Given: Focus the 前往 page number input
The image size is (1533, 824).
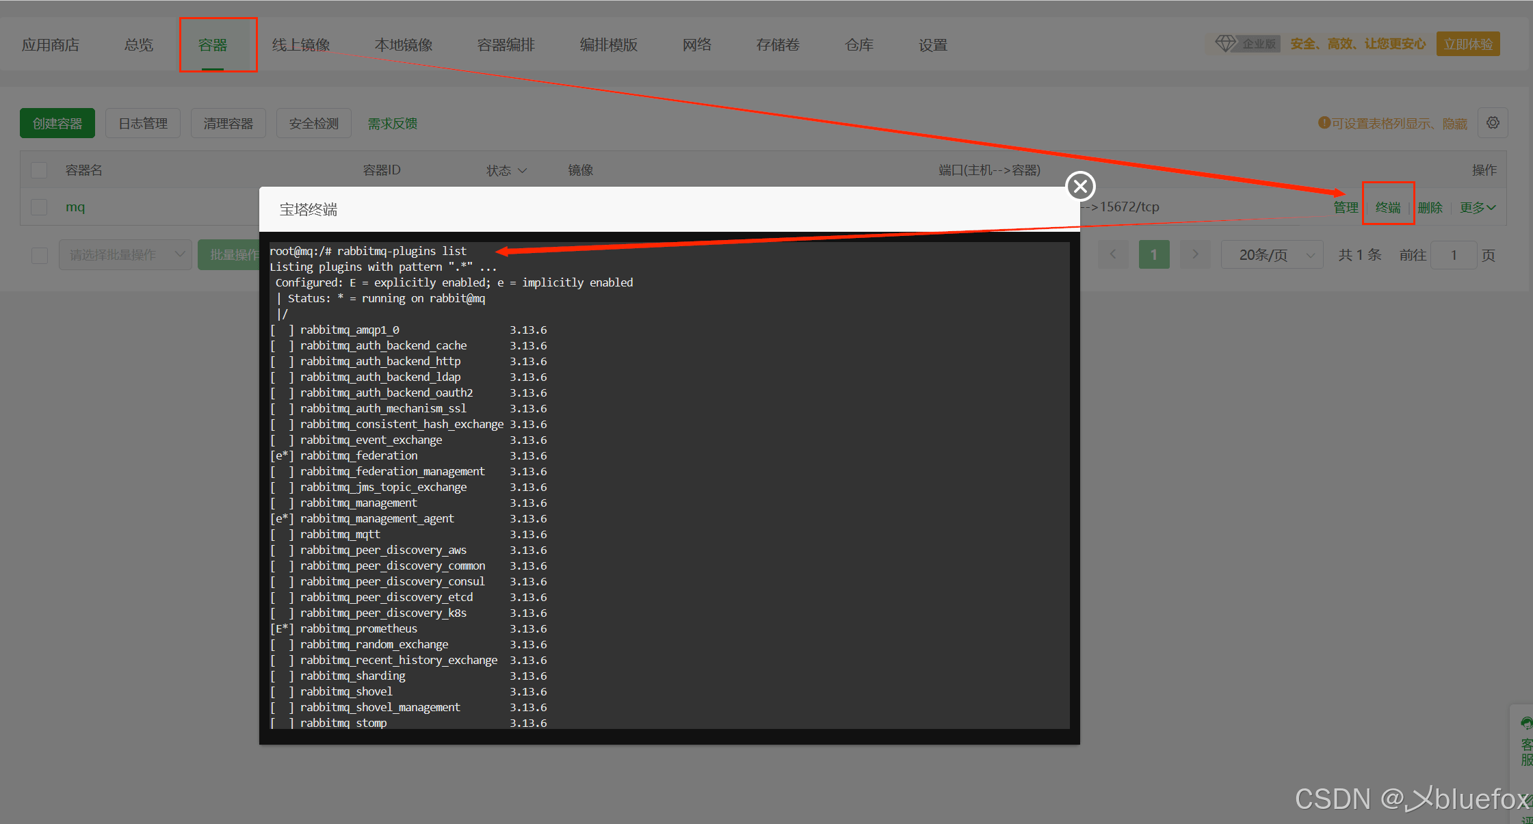Looking at the screenshot, I should [x=1454, y=255].
